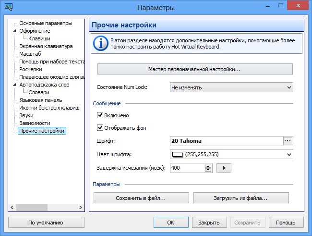Click the font browse ellipsis button

288,141
